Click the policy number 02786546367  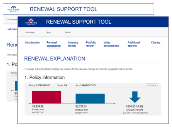(x=43, y=85)
